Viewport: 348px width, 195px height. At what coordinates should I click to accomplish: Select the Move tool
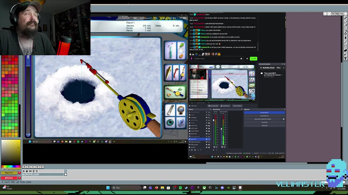click(346, 34)
